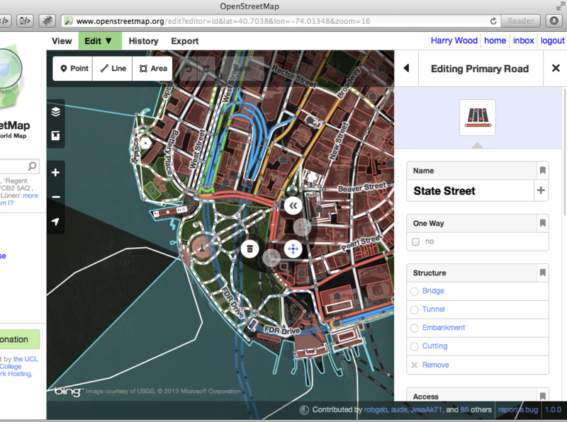
Task: Open contributor aude's profile
Action: 399,410
